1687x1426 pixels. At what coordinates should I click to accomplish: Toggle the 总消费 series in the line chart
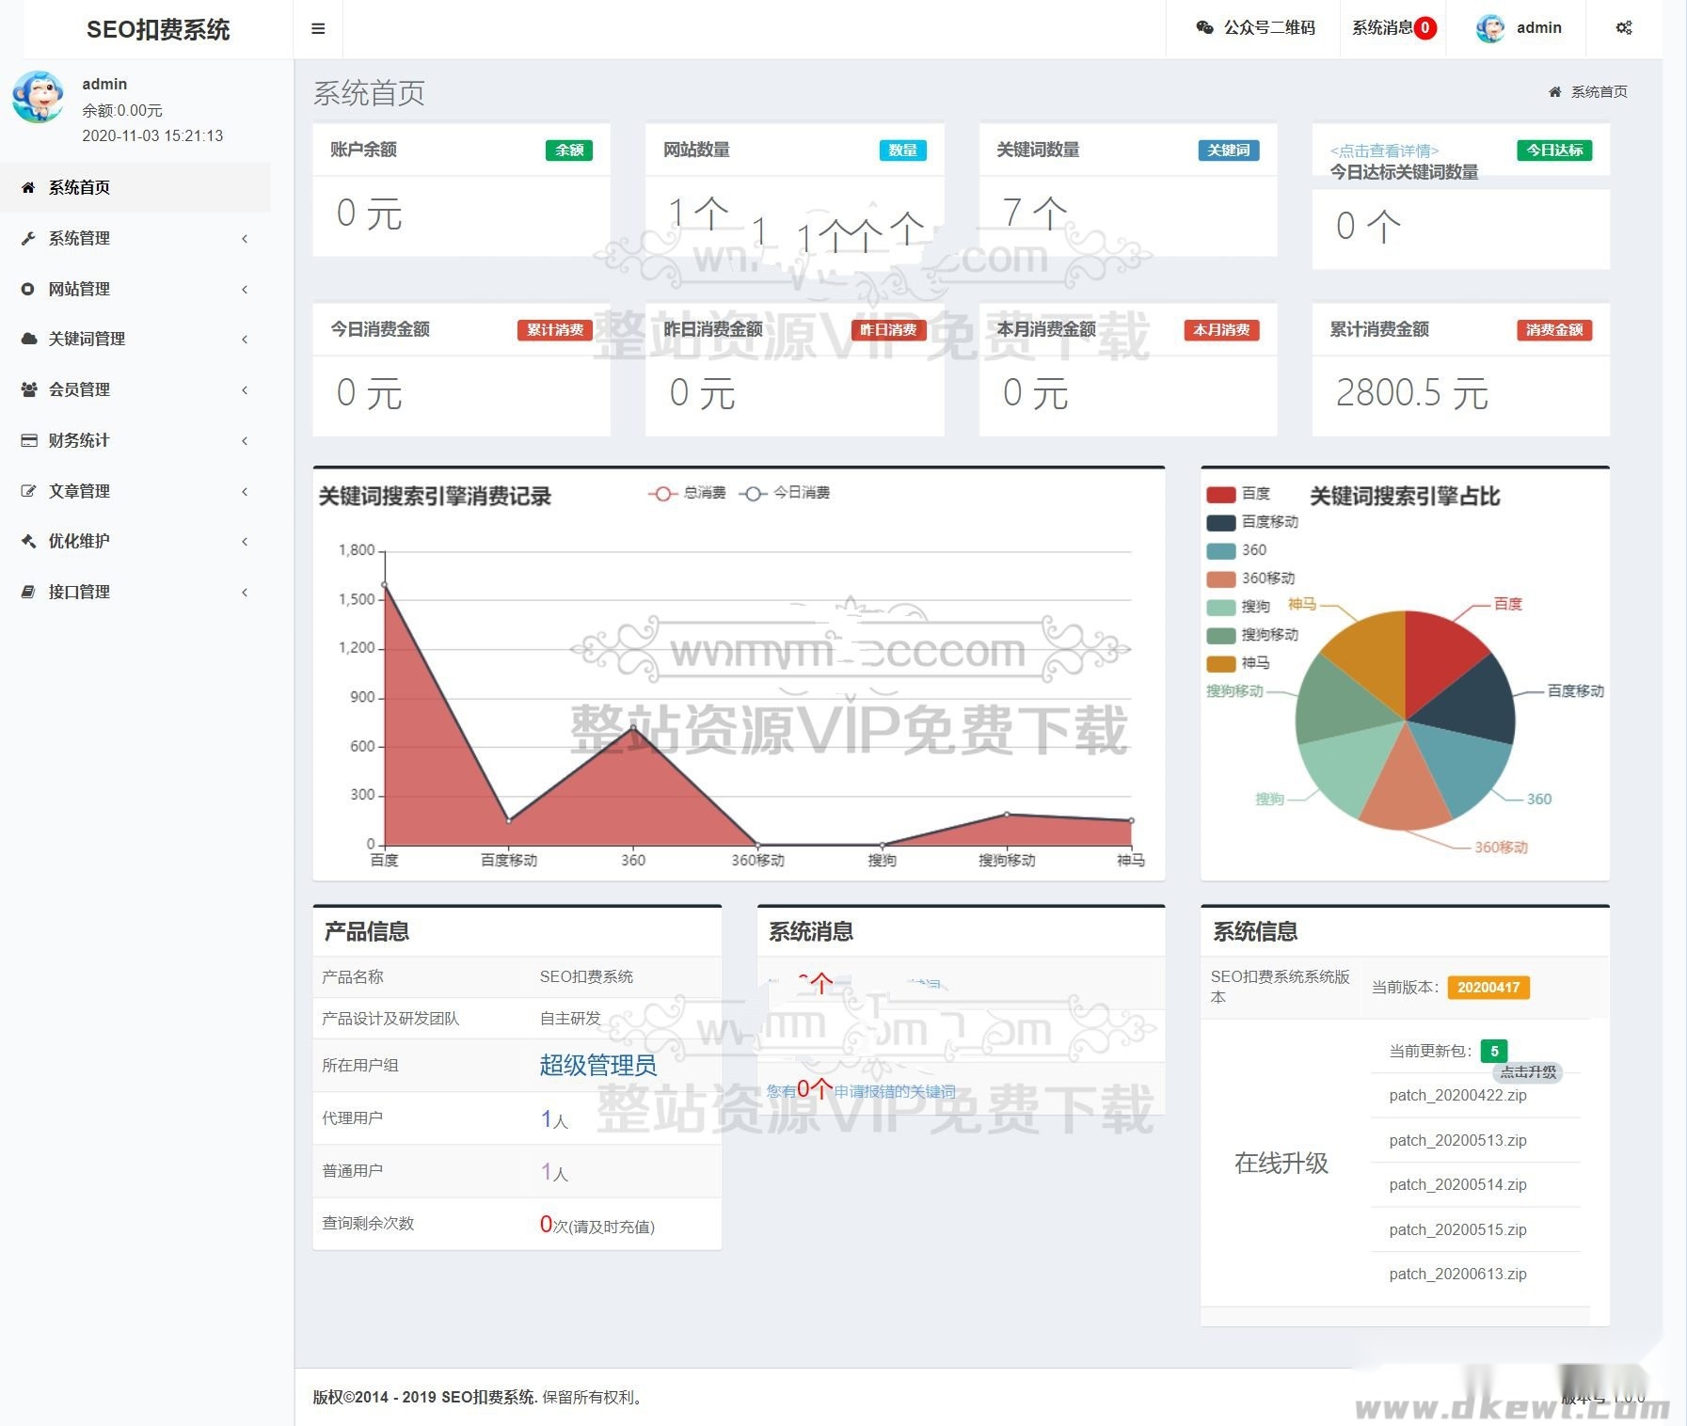(x=687, y=492)
